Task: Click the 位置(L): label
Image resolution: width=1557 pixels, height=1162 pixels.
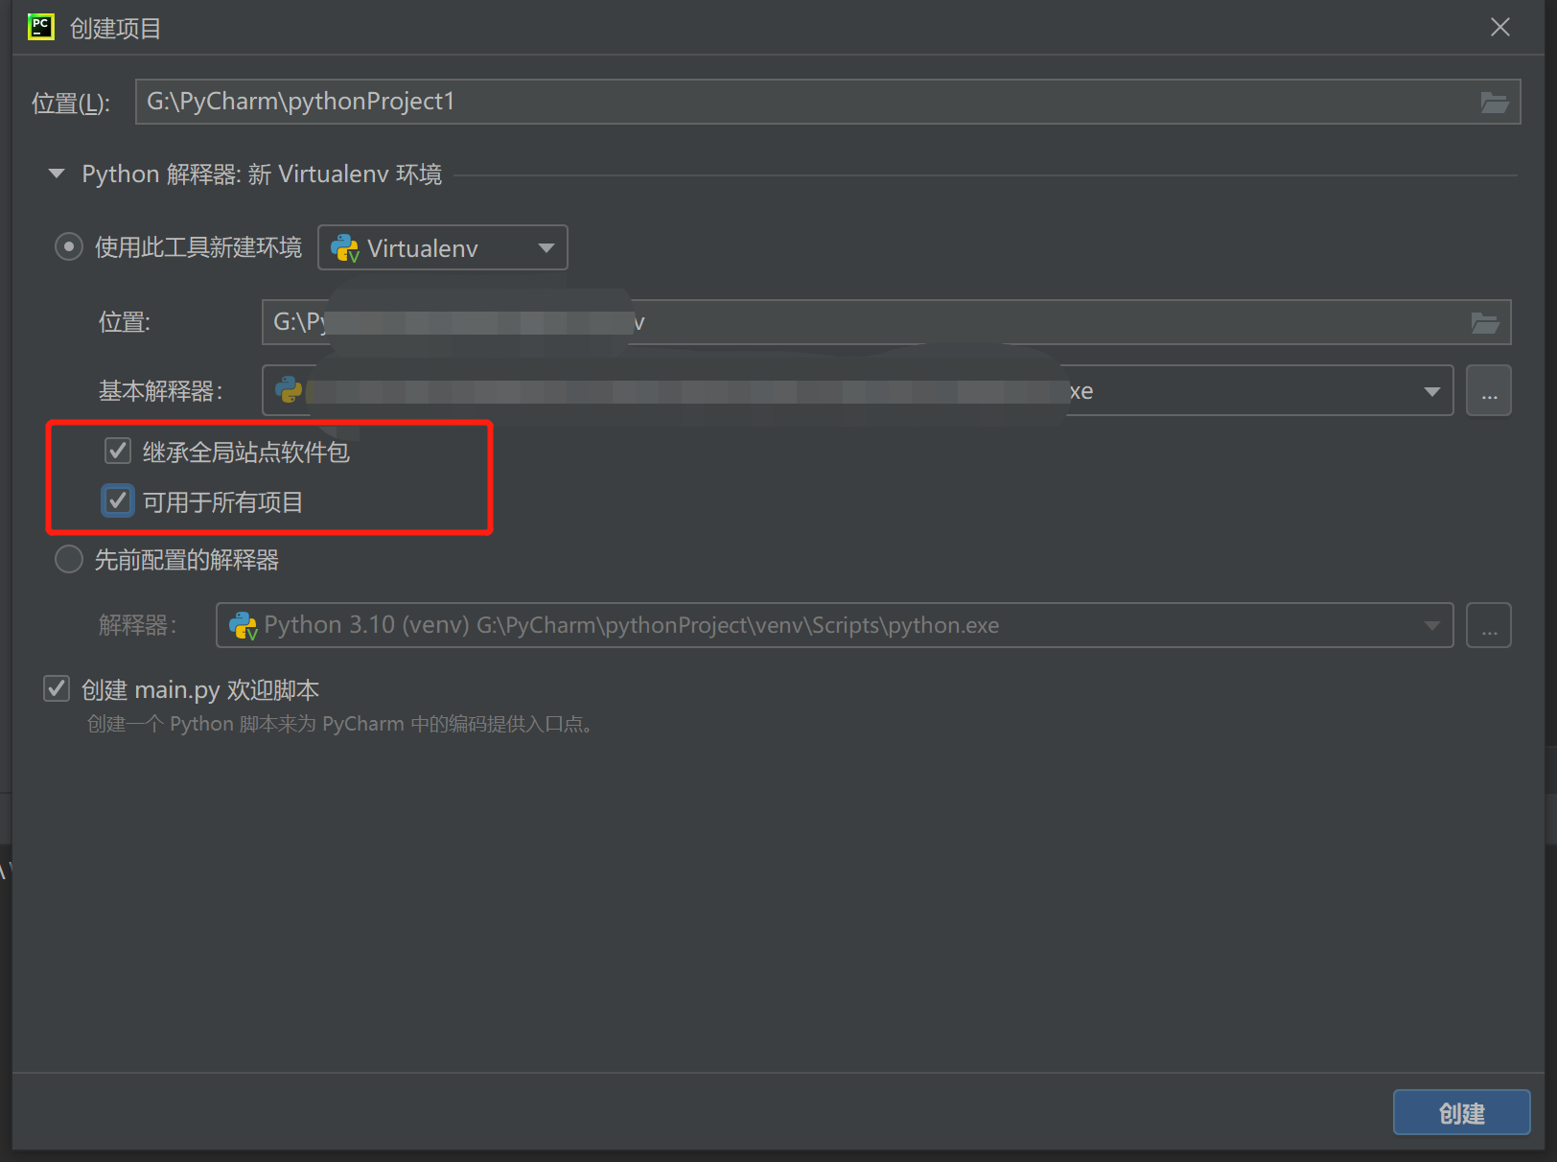Action: (71, 103)
